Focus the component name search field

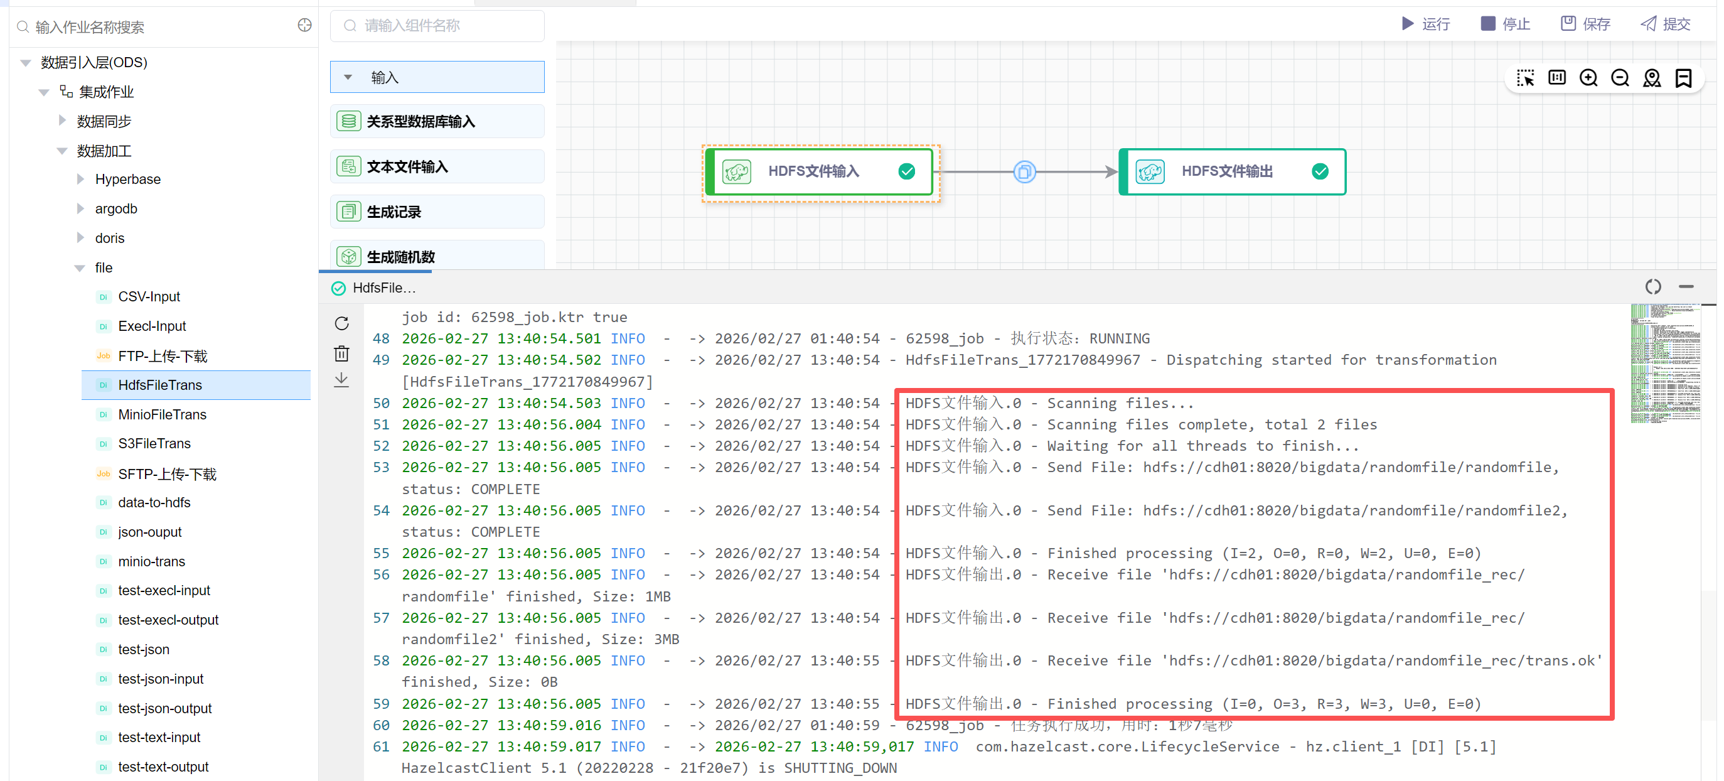pyautogui.click(x=437, y=26)
